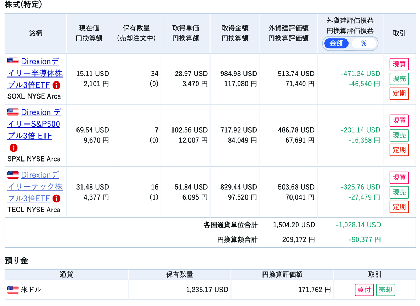Click the 外貨建評価額 column header

(288, 33)
